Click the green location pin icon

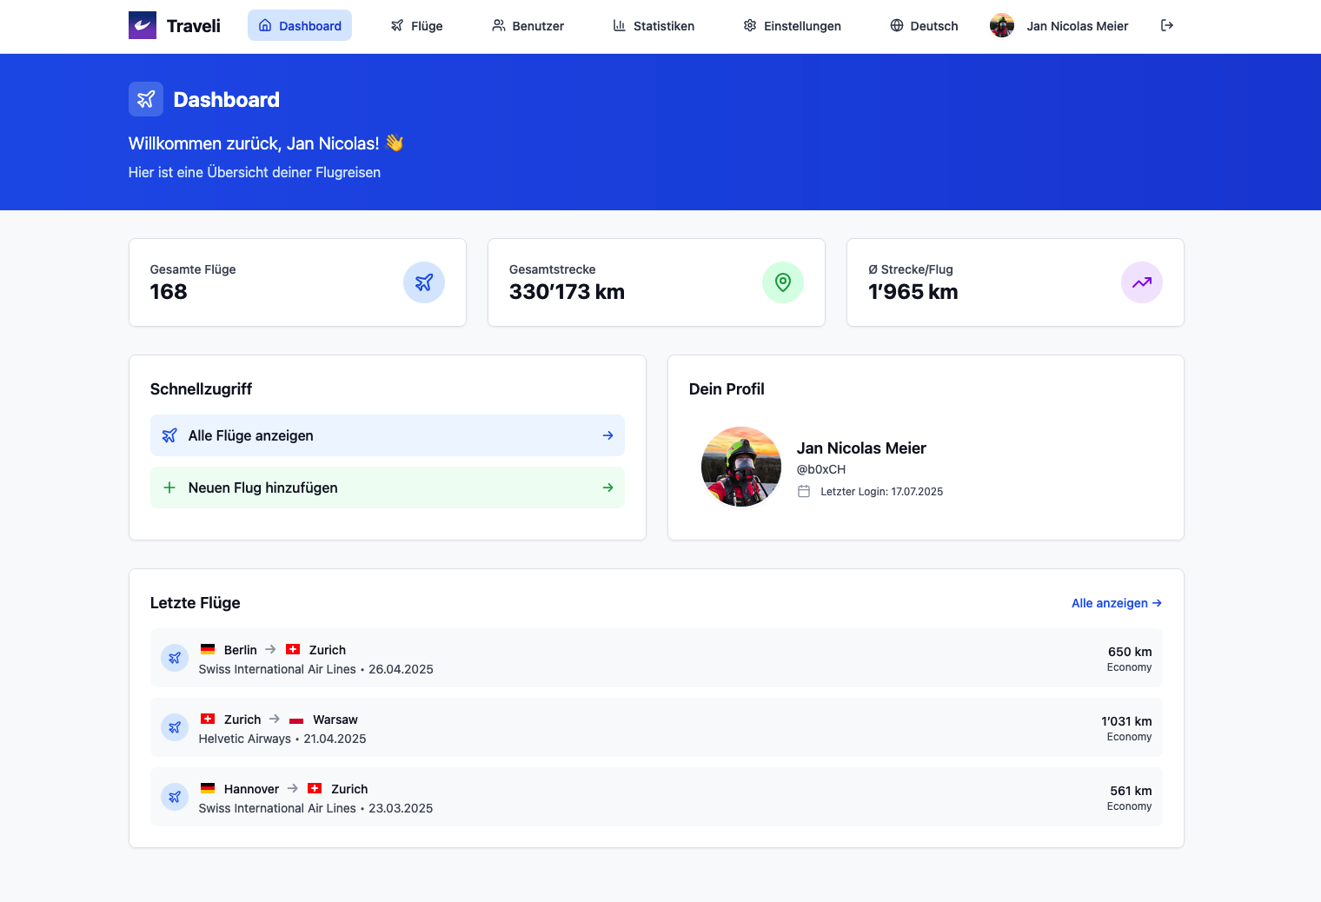click(x=782, y=282)
